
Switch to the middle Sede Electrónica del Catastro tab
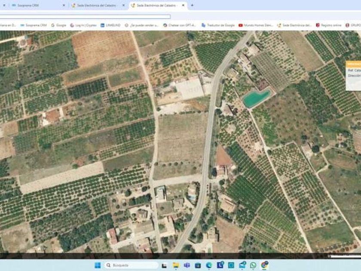click(97, 5)
